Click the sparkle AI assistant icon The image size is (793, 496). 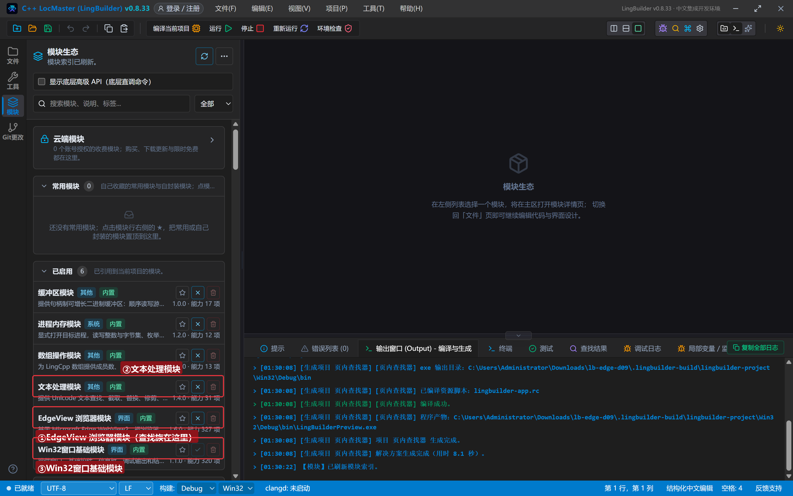point(748,29)
